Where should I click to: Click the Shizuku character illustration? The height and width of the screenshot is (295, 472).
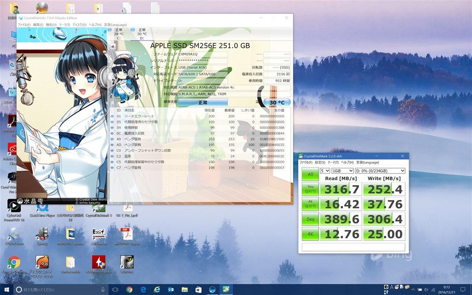click(x=62, y=116)
